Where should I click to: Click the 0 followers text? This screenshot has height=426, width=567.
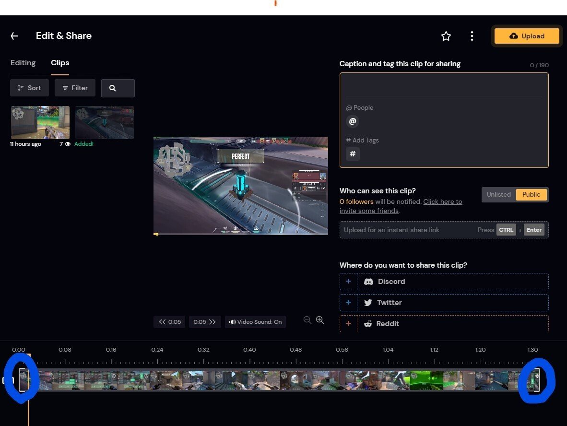356,202
